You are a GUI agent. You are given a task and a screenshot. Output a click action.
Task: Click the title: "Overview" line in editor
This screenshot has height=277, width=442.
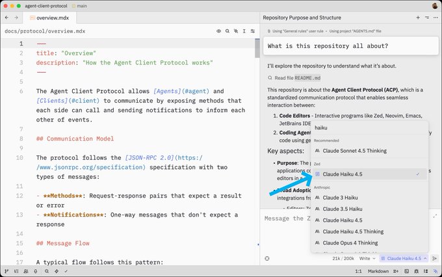(x=66, y=53)
